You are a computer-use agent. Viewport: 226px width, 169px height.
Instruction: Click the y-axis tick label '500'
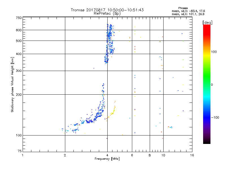coord(19,41)
